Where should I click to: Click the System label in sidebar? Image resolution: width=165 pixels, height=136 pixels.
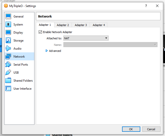click(18, 25)
